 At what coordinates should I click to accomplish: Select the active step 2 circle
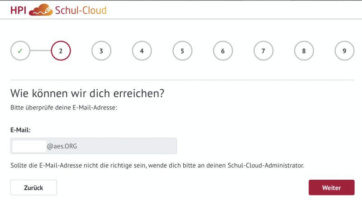[61, 51]
